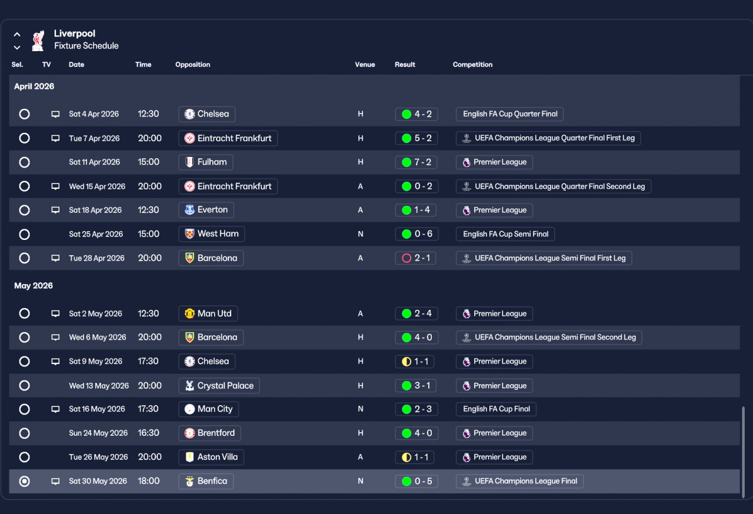Sort by Date column header

76,65
